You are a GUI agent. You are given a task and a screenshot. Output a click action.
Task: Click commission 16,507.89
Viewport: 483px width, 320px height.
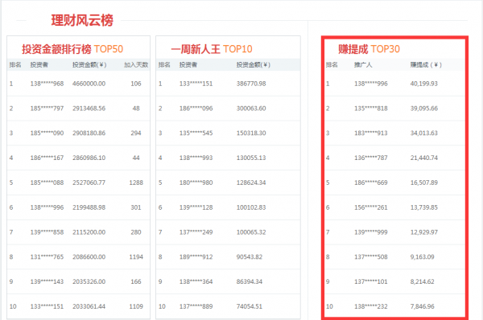[424, 183]
